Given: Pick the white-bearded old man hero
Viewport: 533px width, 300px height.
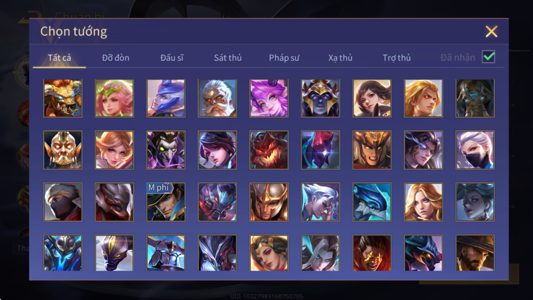Looking at the screenshot, I should coord(217,98).
